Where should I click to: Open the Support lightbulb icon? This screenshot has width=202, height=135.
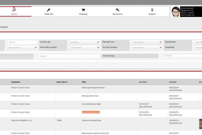point(152,10)
